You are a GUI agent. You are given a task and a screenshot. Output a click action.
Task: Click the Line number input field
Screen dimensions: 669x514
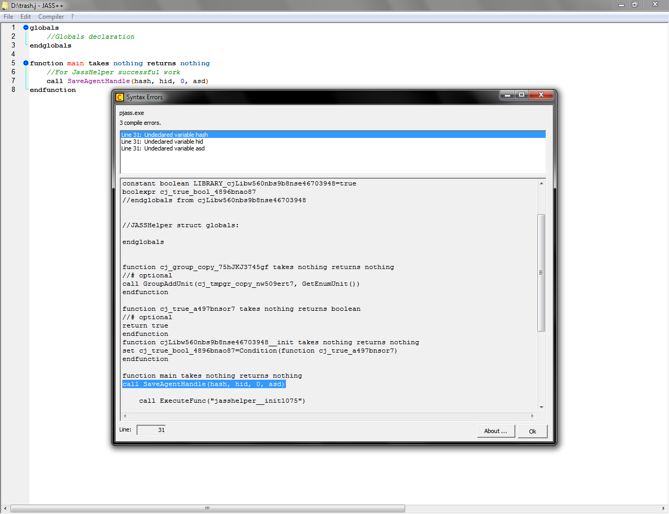click(x=152, y=430)
